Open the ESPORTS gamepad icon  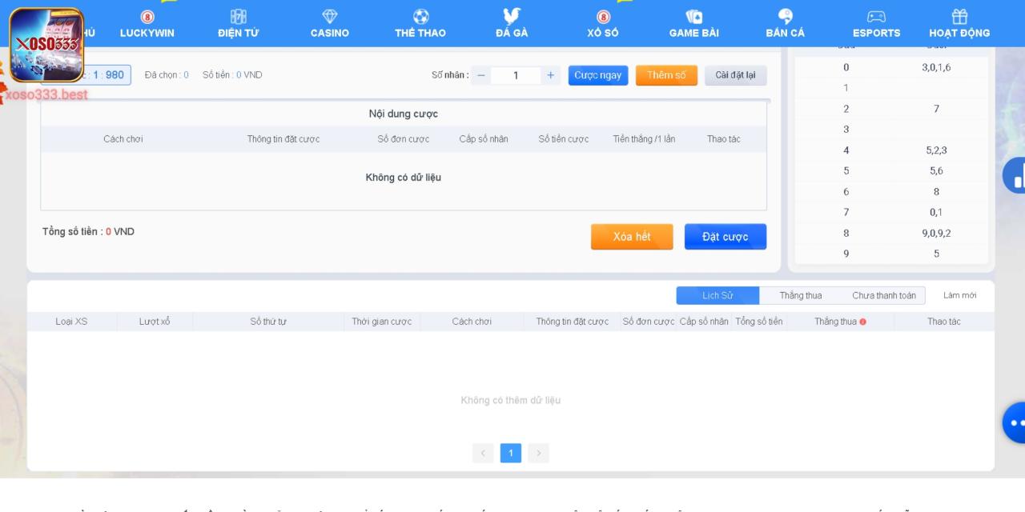(876, 17)
